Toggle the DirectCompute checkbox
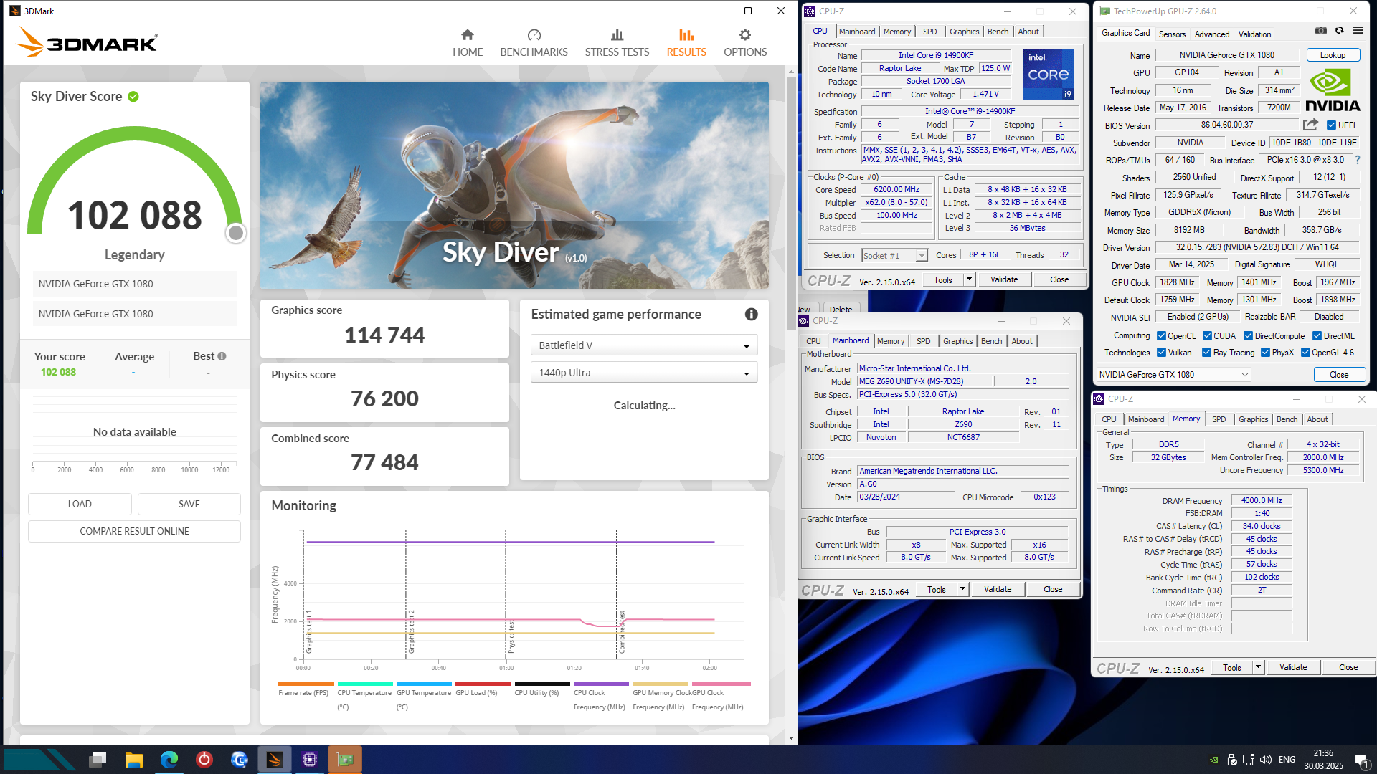 [x=1248, y=336]
